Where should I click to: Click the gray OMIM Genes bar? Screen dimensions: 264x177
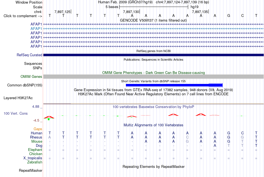(153, 77)
